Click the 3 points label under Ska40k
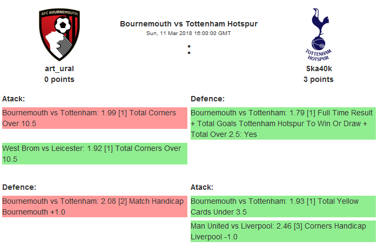The height and width of the screenshot is (248, 378). pos(318,79)
